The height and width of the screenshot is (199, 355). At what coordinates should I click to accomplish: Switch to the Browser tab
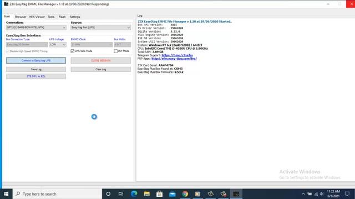[21, 17]
